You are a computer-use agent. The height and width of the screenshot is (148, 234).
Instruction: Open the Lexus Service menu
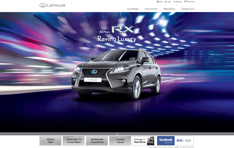coord(151,9)
